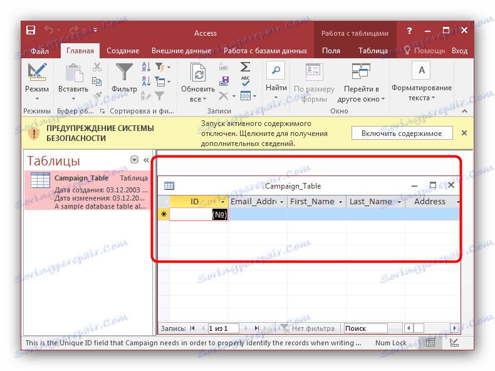Open the Таблицы pane category dropdown
The image size is (495, 371).
(134, 160)
